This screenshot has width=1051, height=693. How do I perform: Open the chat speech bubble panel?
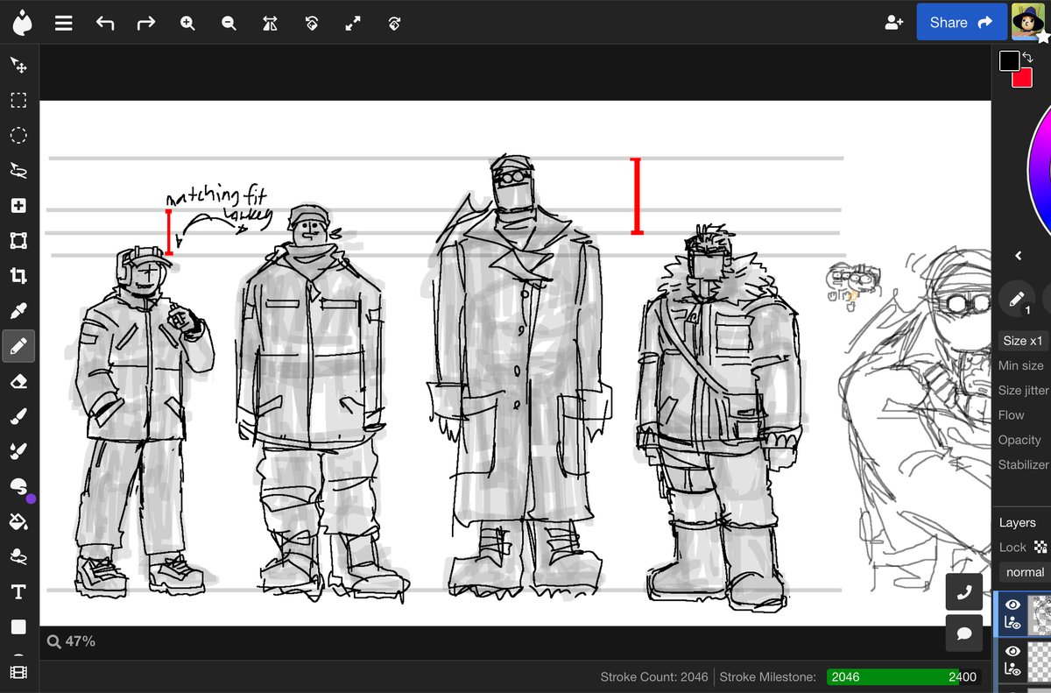click(964, 633)
